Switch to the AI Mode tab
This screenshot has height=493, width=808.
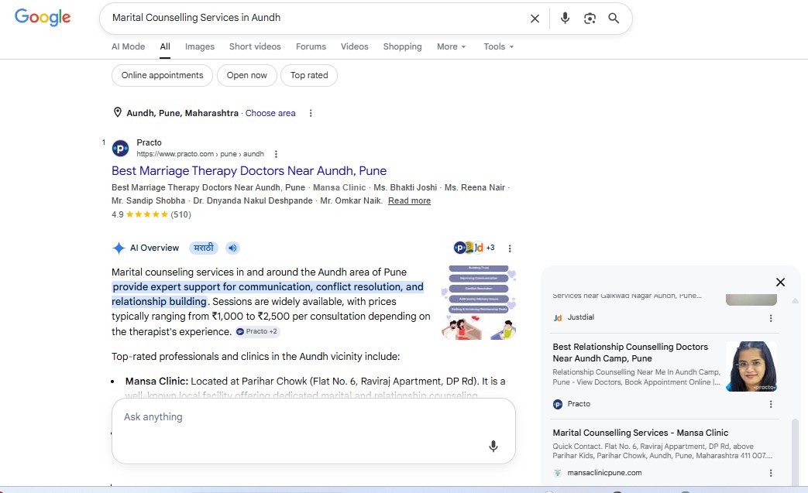(x=129, y=46)
